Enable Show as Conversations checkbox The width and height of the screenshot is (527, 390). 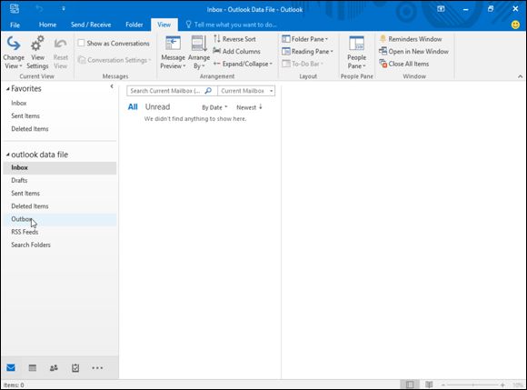pos(81,43)
